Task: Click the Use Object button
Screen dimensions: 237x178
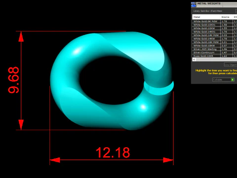Action: [231, 65]
